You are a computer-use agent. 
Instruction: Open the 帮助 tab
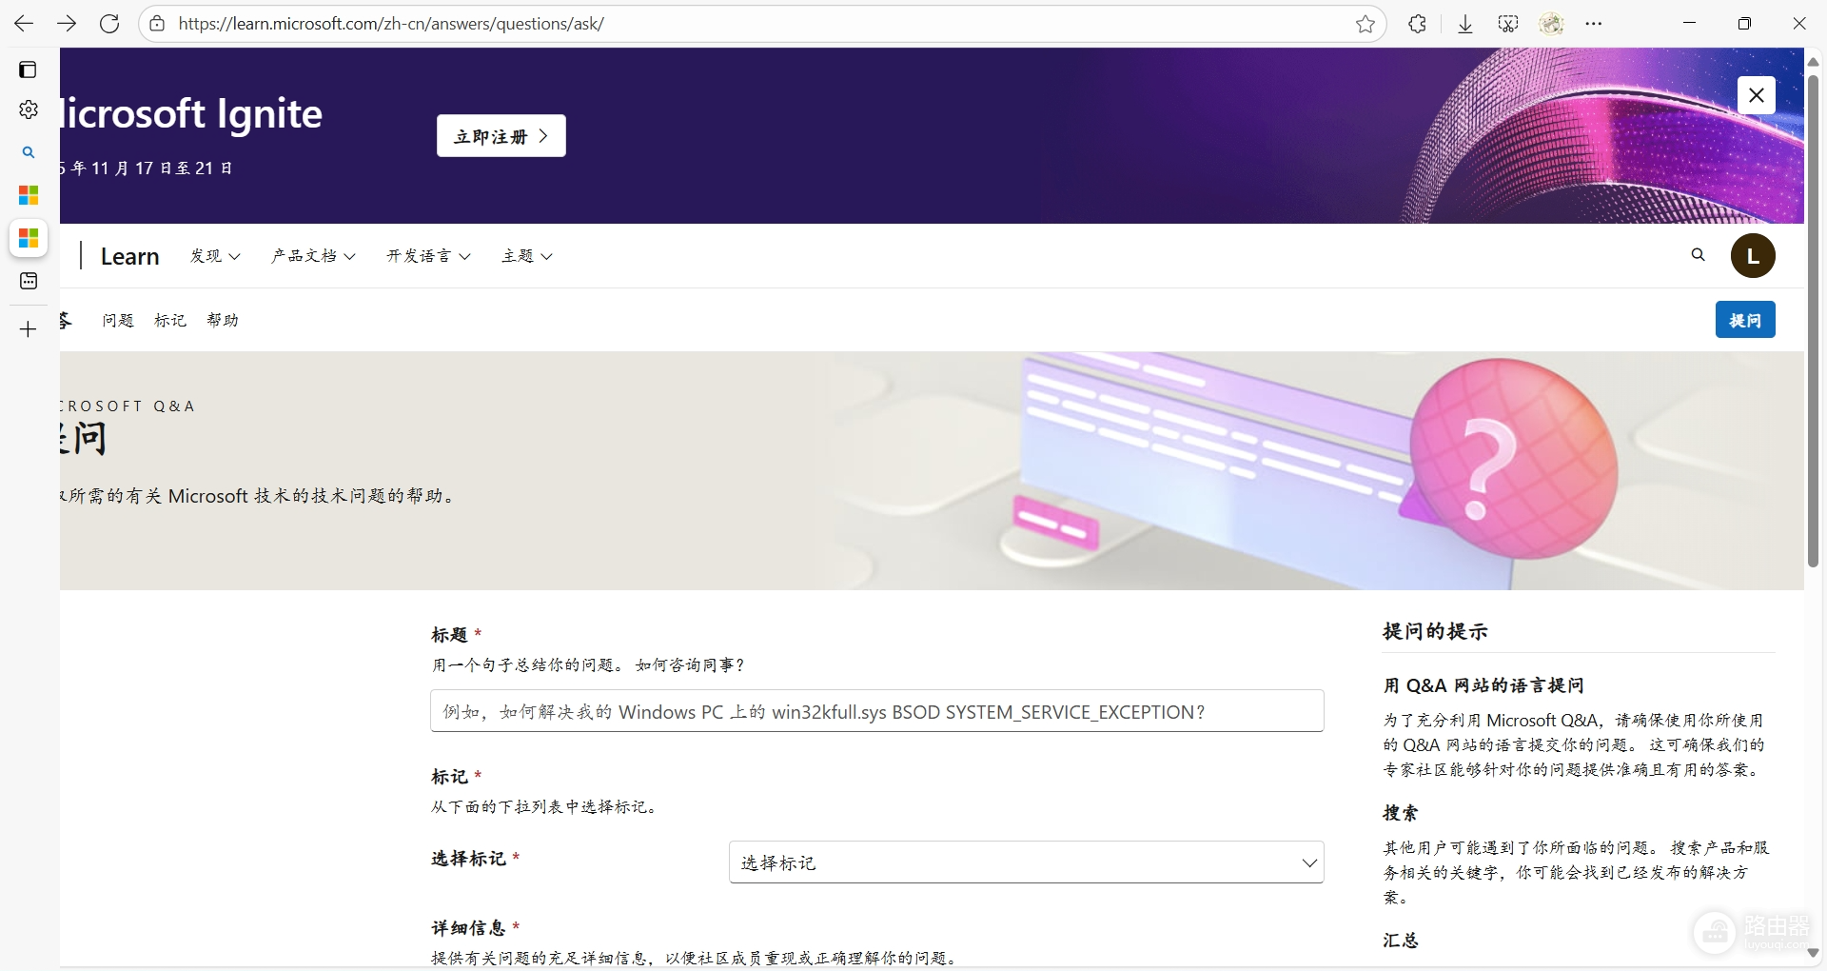tap(223, 321)
